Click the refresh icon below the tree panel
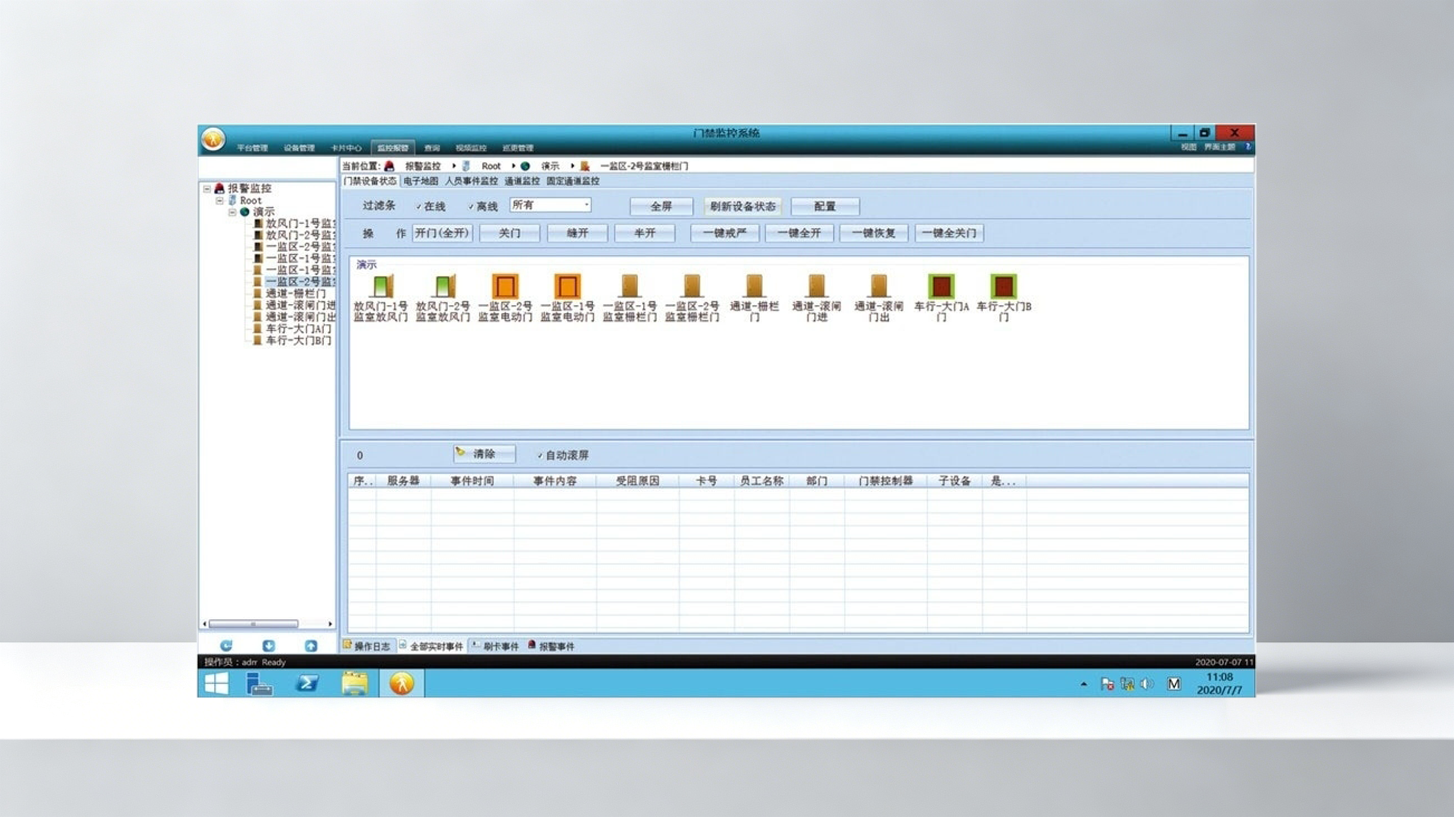The height and width of the screenshot is (817, 1454). (226, 645)
